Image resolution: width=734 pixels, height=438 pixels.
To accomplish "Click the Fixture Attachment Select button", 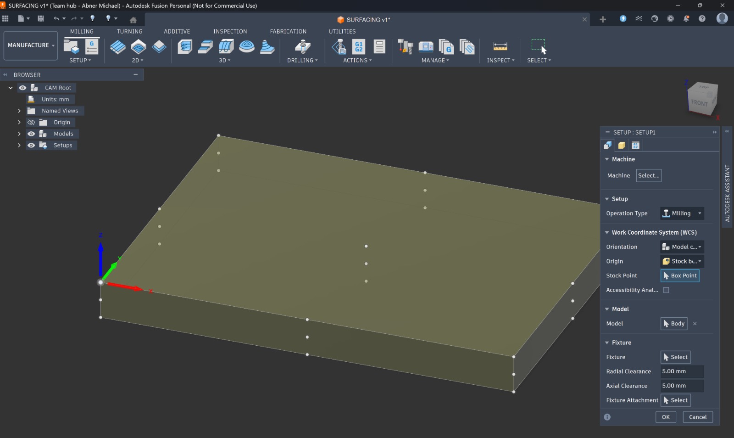I will coord(676,400).
